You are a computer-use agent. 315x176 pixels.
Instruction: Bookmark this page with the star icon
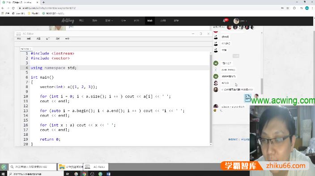288,8
